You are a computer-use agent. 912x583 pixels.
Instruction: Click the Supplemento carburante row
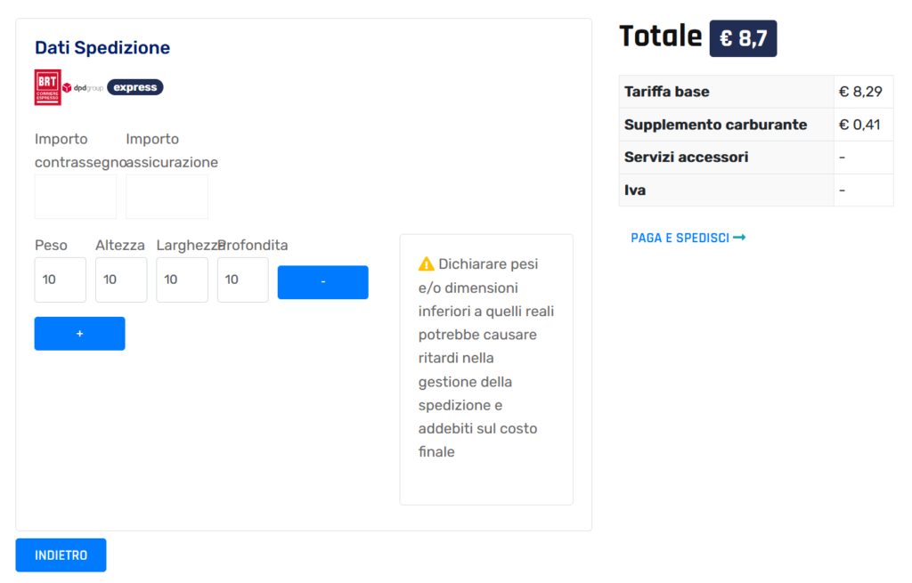755,125
